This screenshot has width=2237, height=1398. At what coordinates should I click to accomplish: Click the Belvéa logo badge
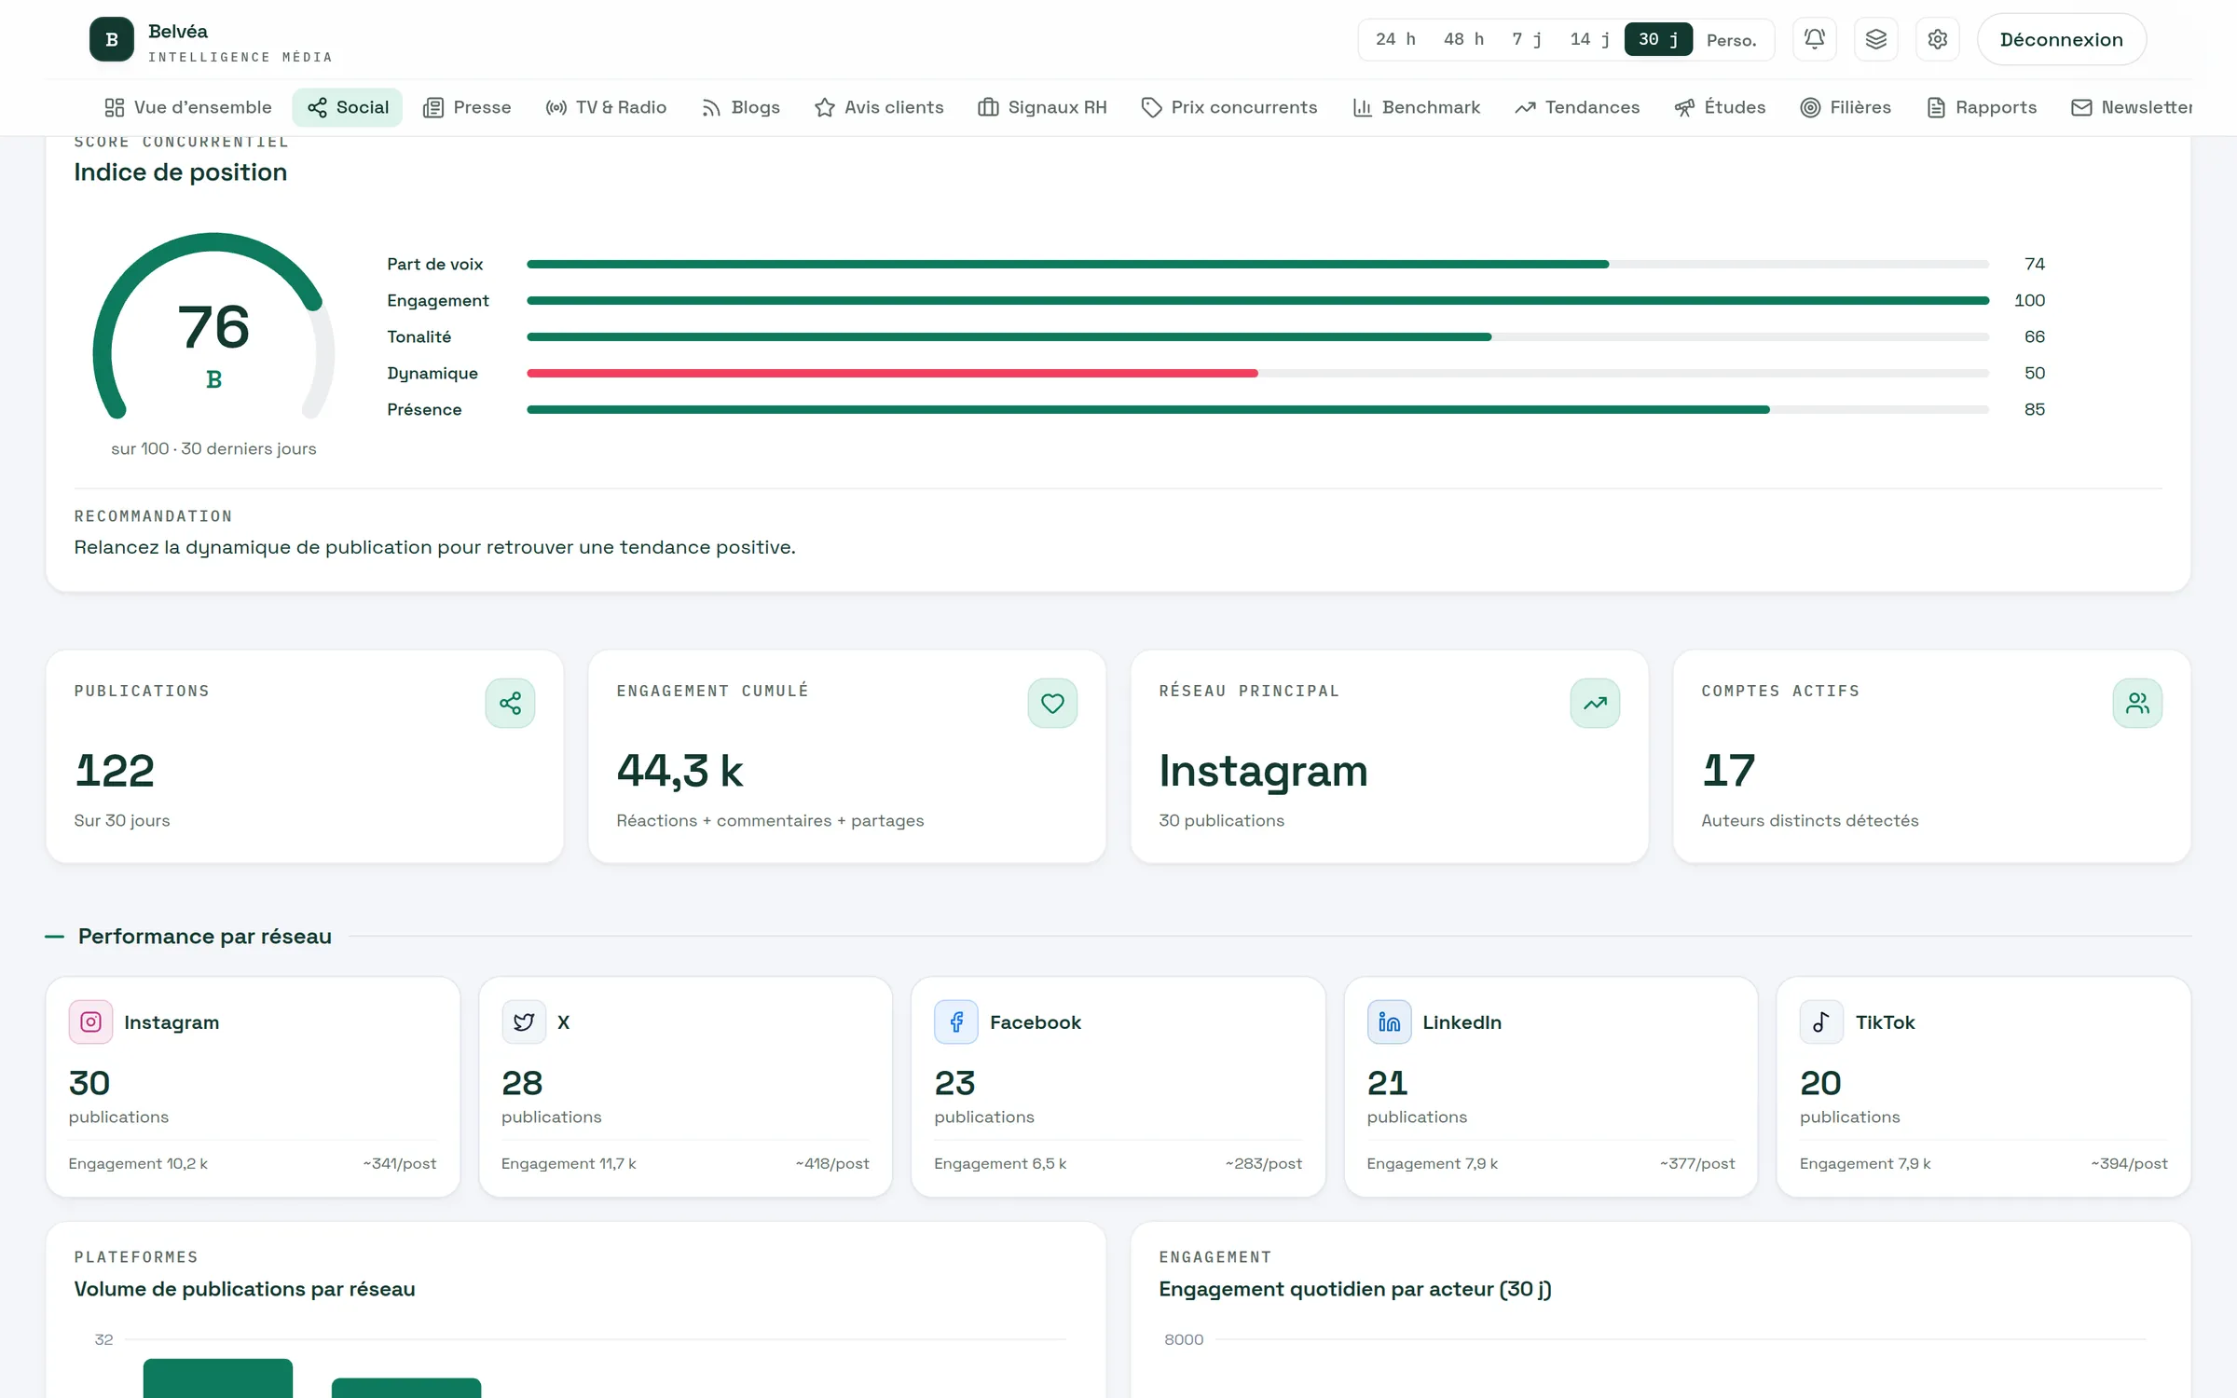click(x=112, y=39)
